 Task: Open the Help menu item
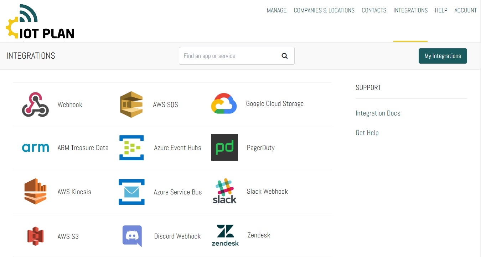tap(441, 10)
